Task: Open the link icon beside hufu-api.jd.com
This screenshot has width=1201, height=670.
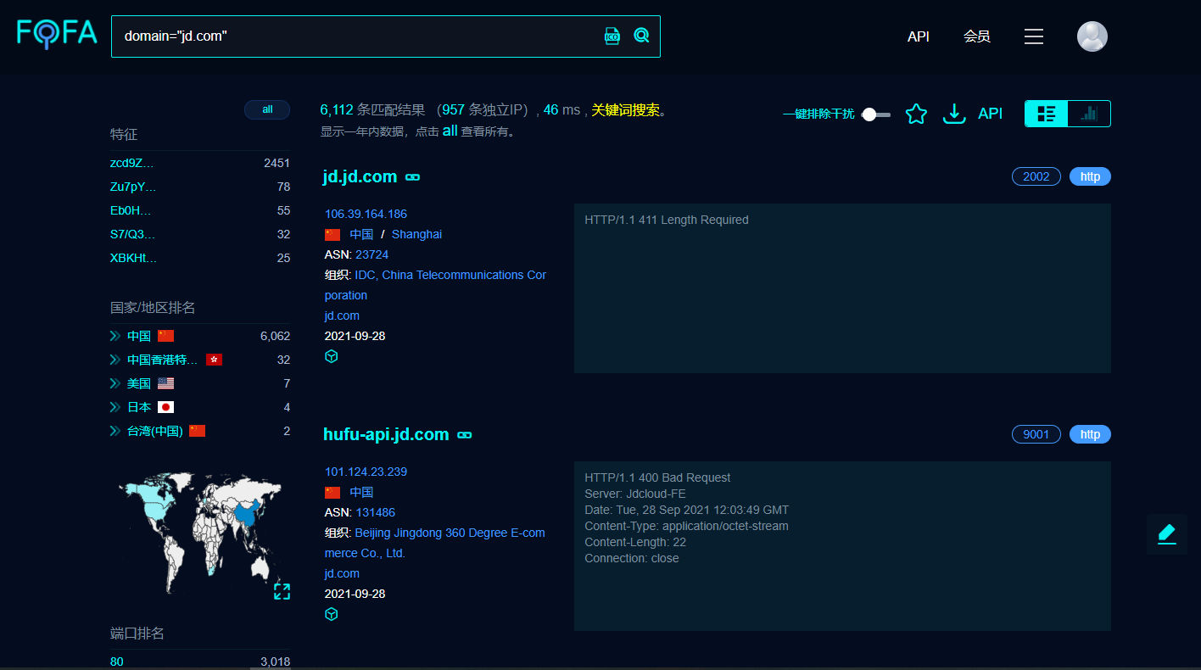Action: (465, 435)
